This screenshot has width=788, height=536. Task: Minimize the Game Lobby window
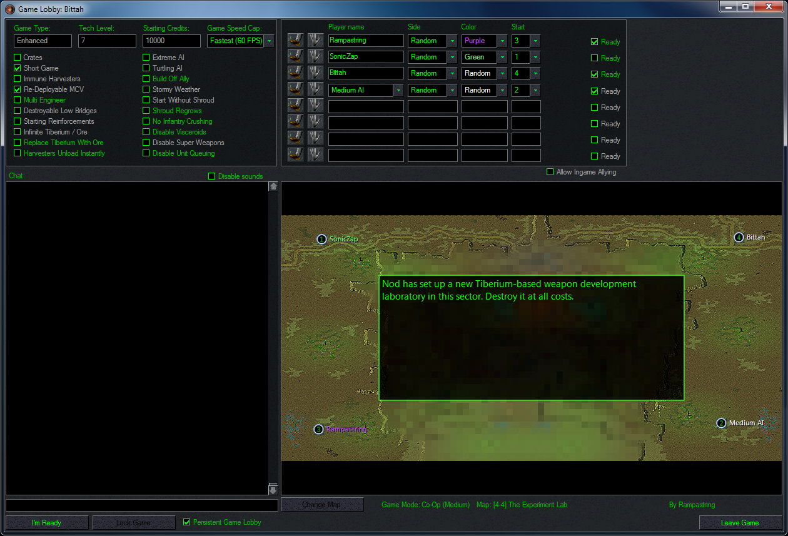[728, 6]
